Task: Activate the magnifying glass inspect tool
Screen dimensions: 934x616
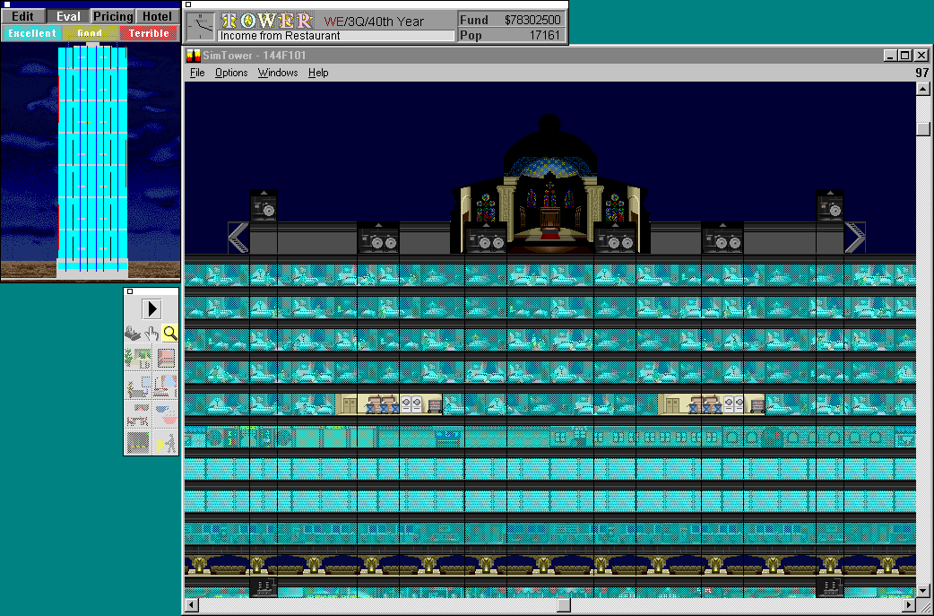Action: click(x=169, y=334)
